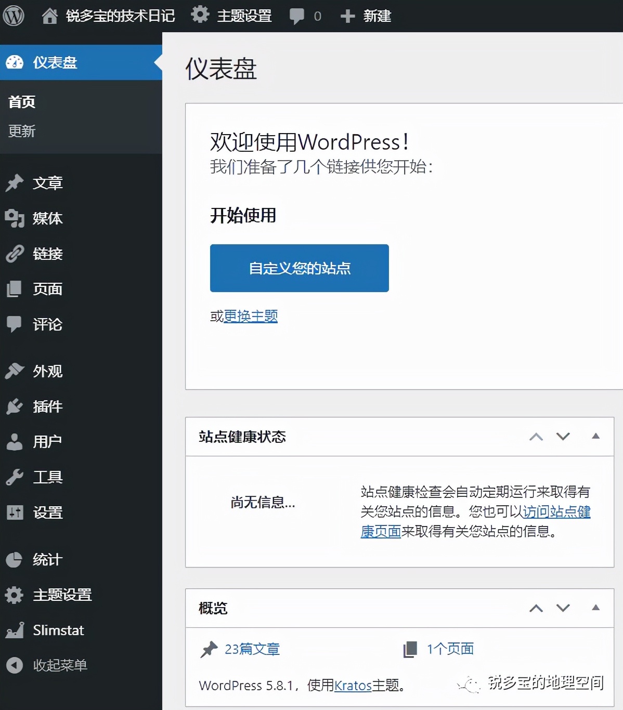Click the 统计 pie chart icon in sidebar

pyautogui.click(x=15, y=559)
